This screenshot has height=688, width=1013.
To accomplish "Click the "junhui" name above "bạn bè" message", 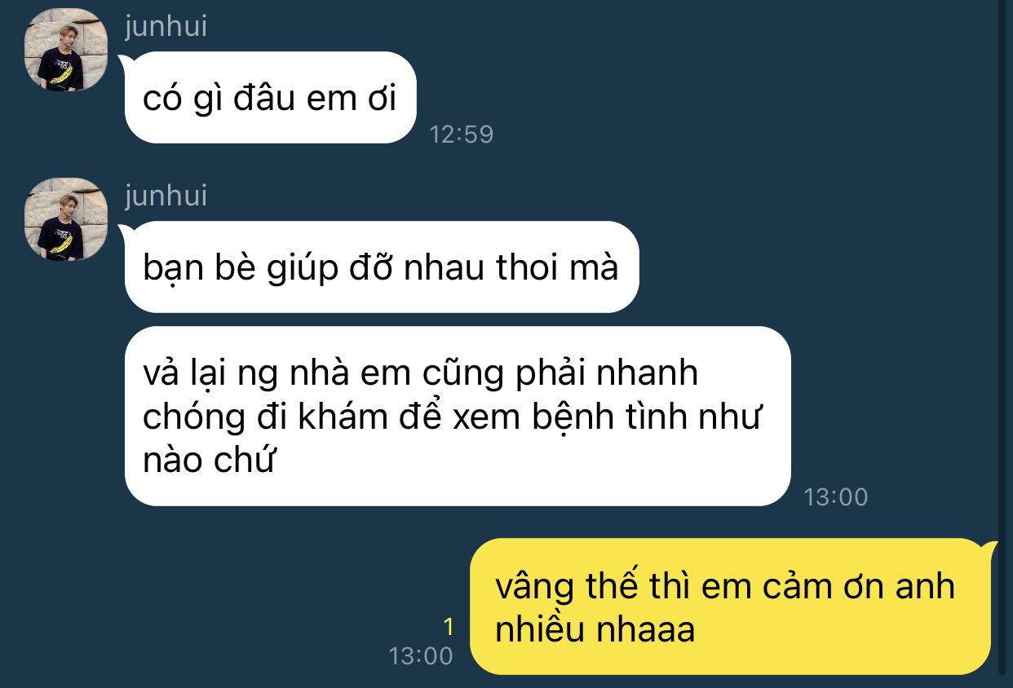I will coord(166,196).
